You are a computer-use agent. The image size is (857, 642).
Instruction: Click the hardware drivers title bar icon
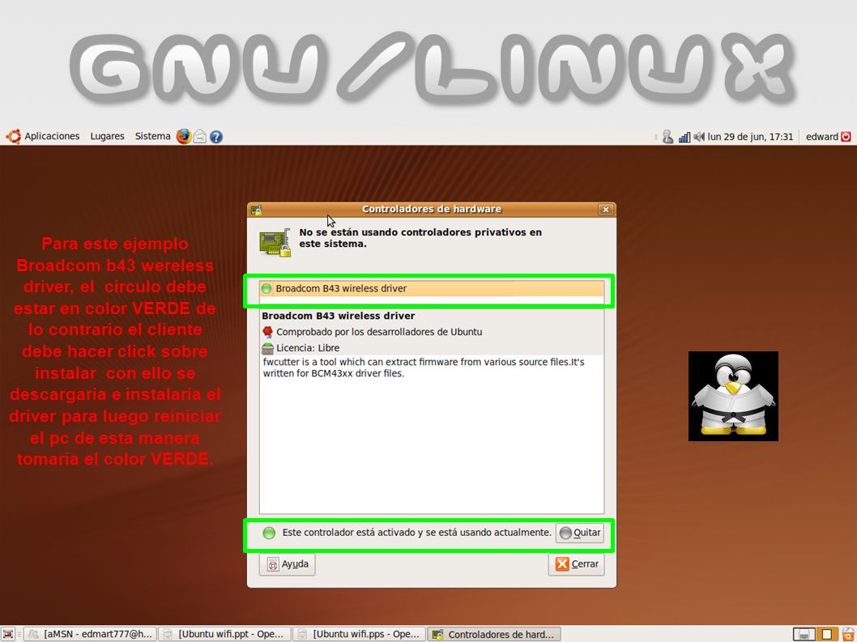[256, 209]
